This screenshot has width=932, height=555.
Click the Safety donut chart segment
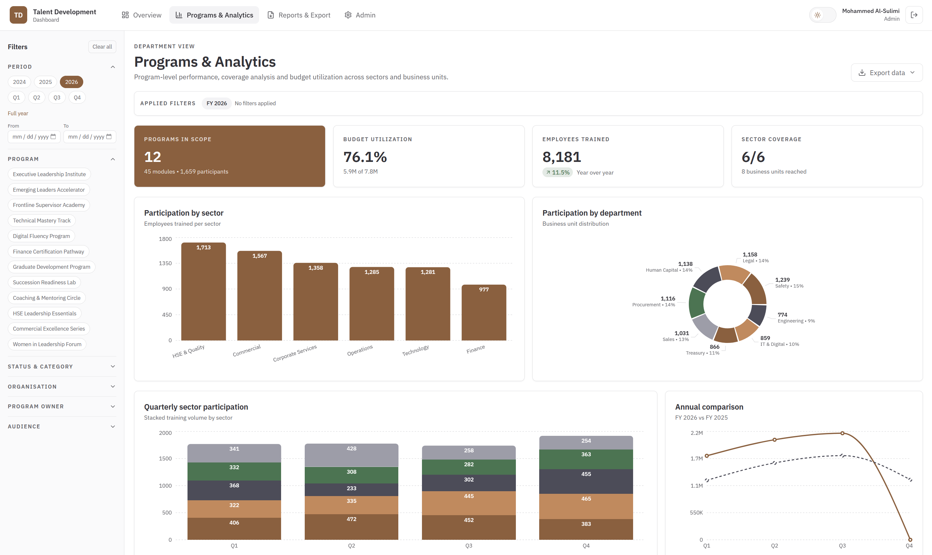756,289
